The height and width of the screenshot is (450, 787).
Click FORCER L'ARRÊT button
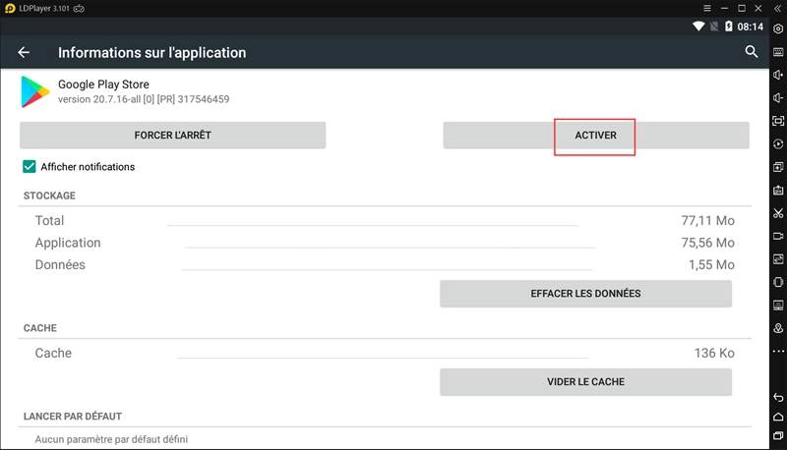tap(172, 136)
